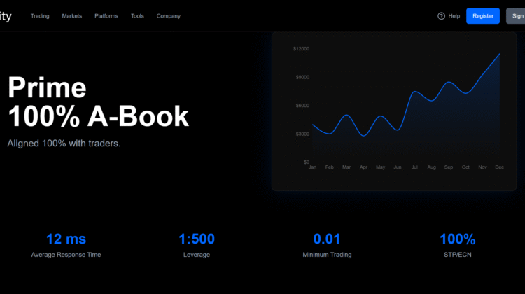
Task: Click the Jul peak on the chart line
Action: tap(414, 92)
